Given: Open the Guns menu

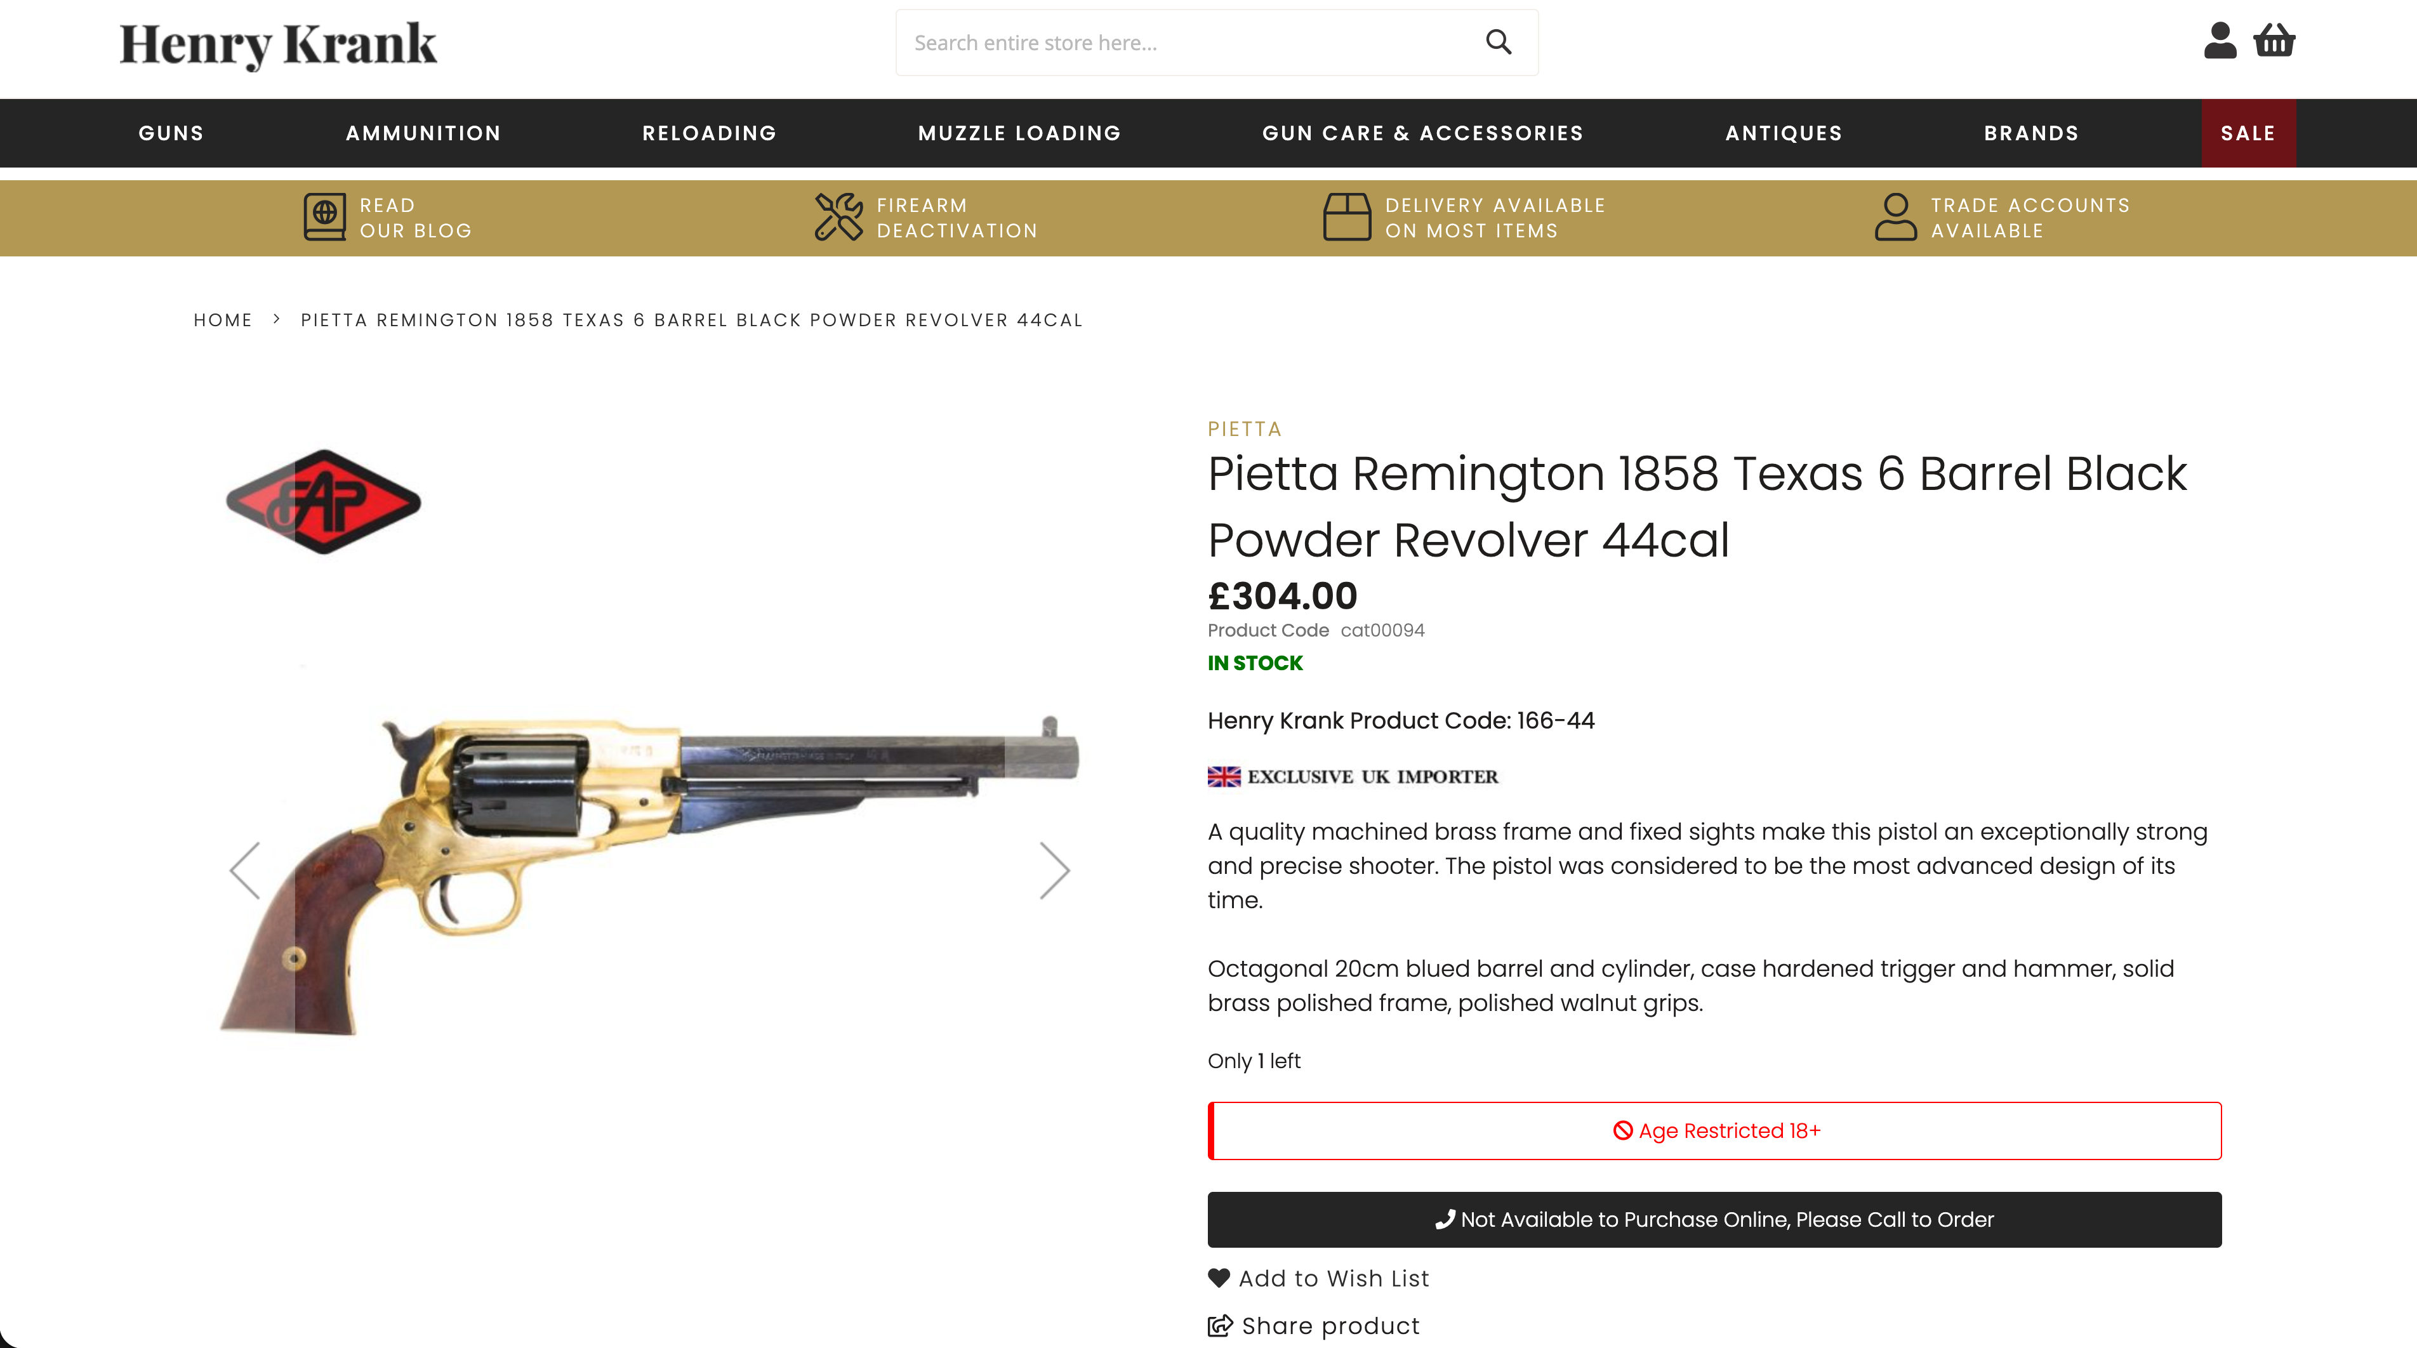Looking at the screenshot, I should pos(171,133).
